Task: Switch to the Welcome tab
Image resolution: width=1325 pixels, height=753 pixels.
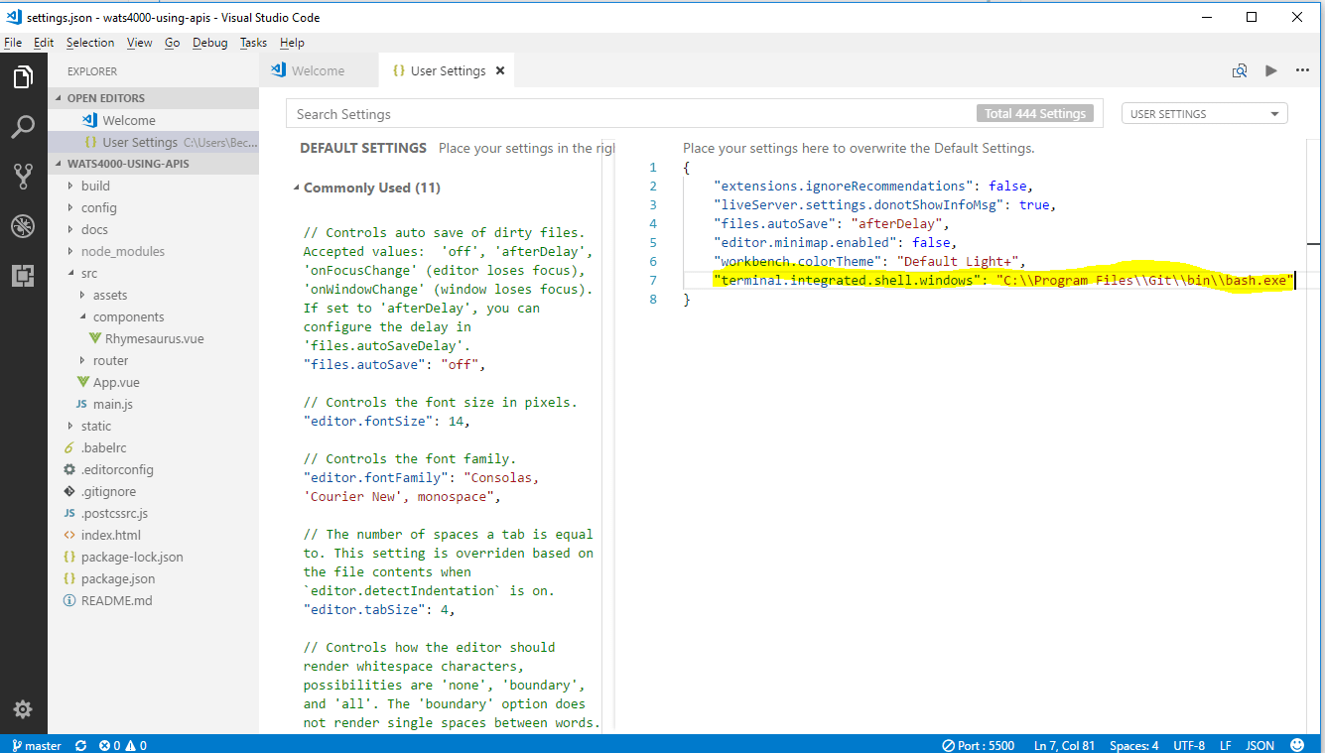Action: coord(318,70)
